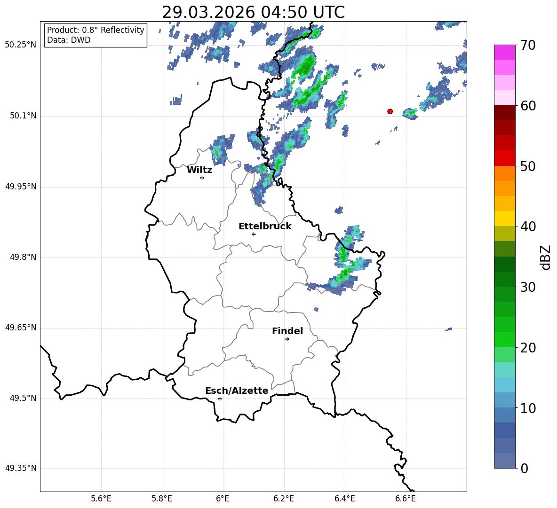Click the light blue colorbar segment near 10
The height and width of the screenshot is (508, 557).
(x=504, y=400)
